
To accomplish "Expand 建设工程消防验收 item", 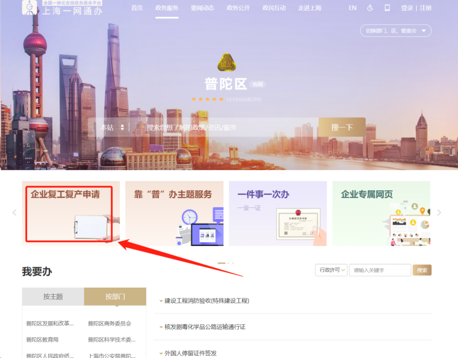I will click(207, 301).
